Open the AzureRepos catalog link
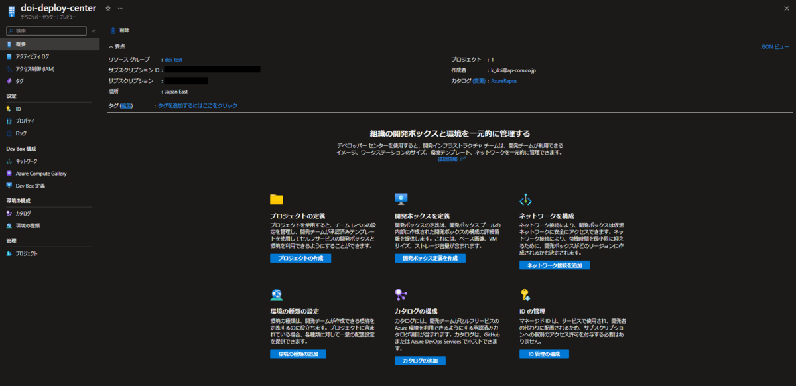The height and width of the screenshot is (386, 796). point(503,81)
